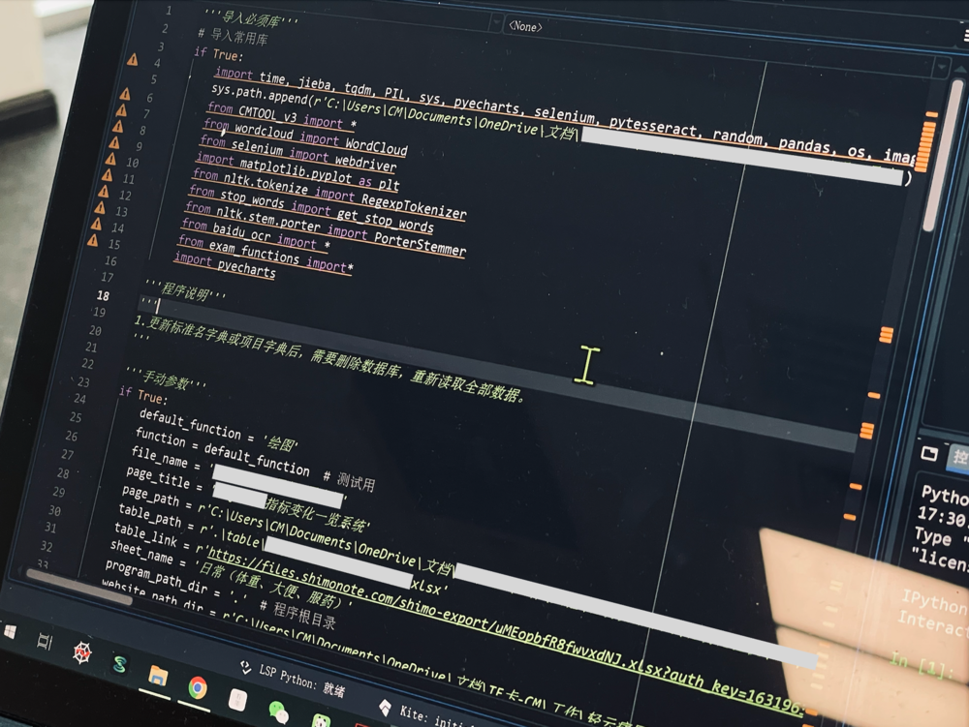Click the LSP Python: 就绪 status text
Screen dimensions: 969x727
click(x=301, y=681)
